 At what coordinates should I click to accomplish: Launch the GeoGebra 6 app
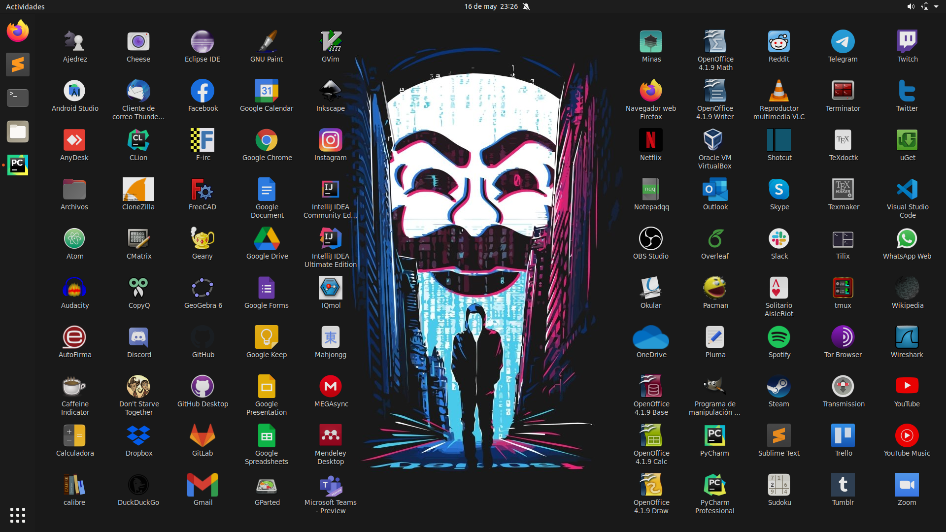click(x=203, y=289)
